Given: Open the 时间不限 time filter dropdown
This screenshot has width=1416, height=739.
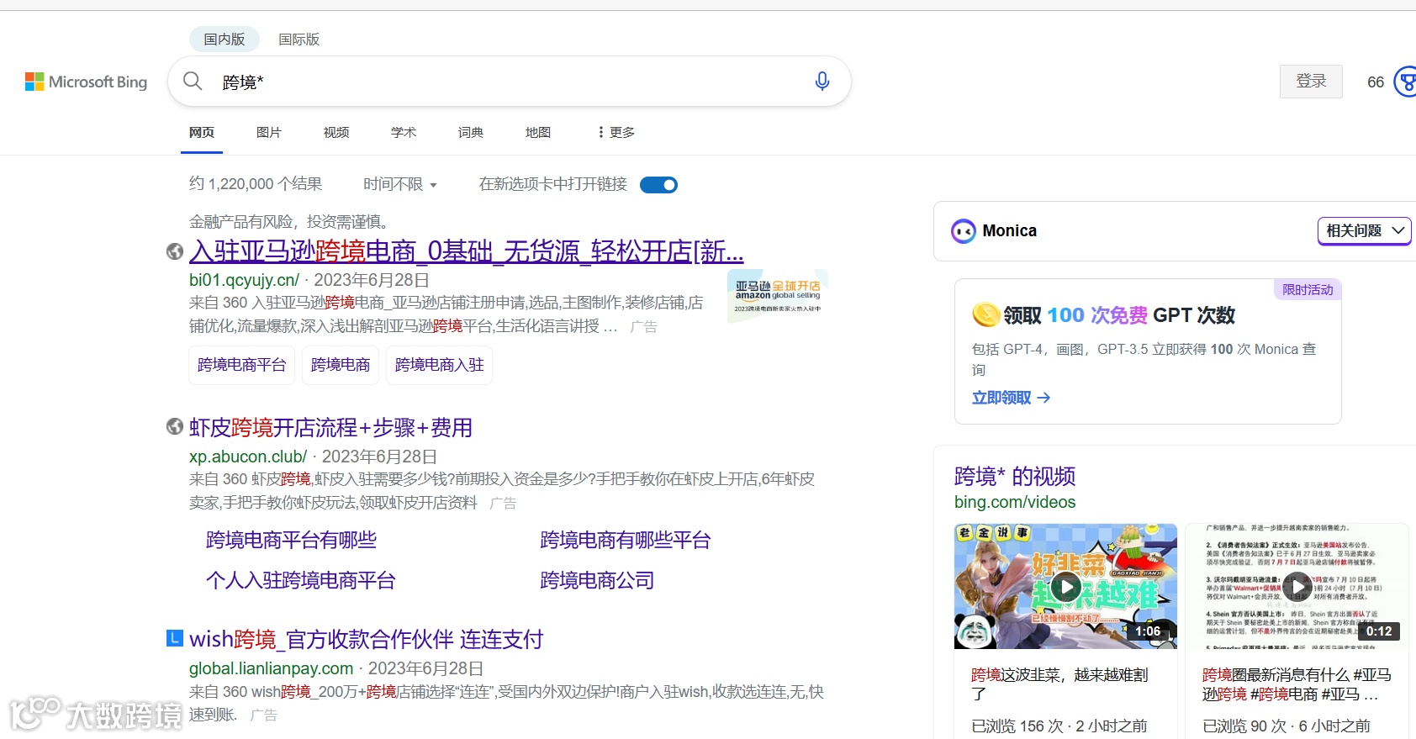Looking at the screenshot, I should tap(400, 184).
